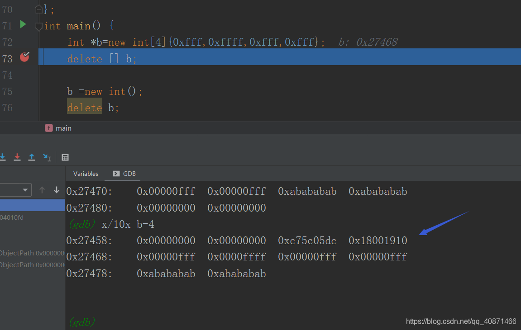Click the Step Out debugger icon
The image size is (521, 330).
click(32, 157)
